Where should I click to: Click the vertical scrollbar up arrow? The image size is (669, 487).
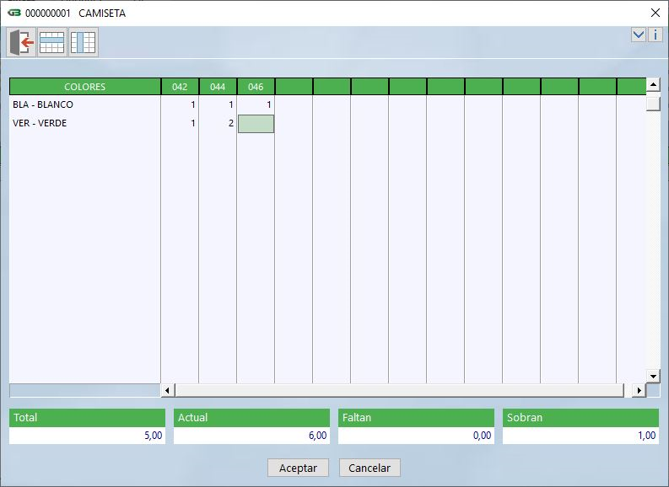(x=653, y=85)
